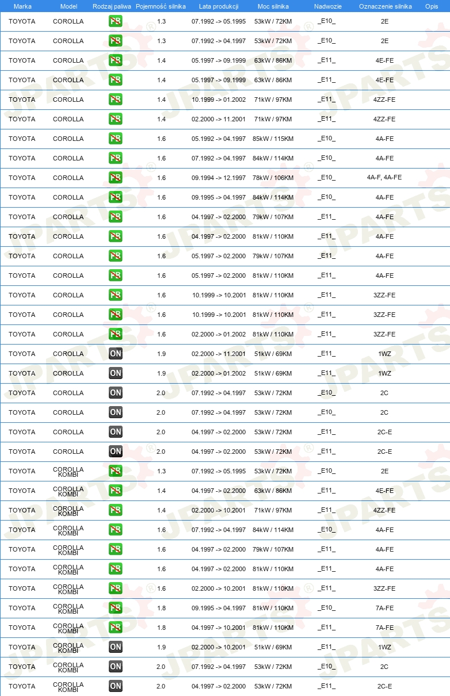Click the PB fuel icon for the 4A-F, 4A-FE engine row
450x696 pixels.
(115, 178)
